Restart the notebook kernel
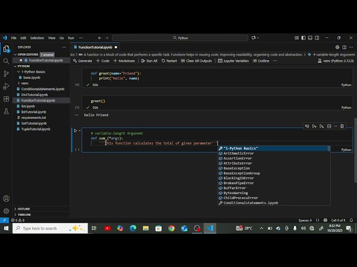357x267 pixels. 169,61
